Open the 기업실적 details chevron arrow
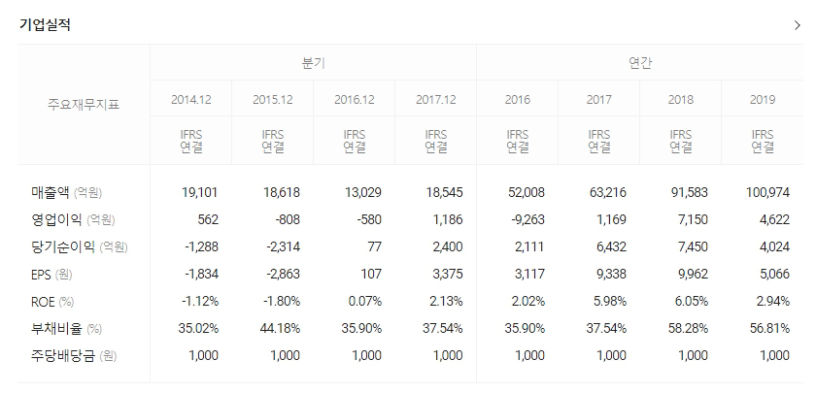Image resolution: width=816 pixels, height=393 pixels. coord(798,25)
